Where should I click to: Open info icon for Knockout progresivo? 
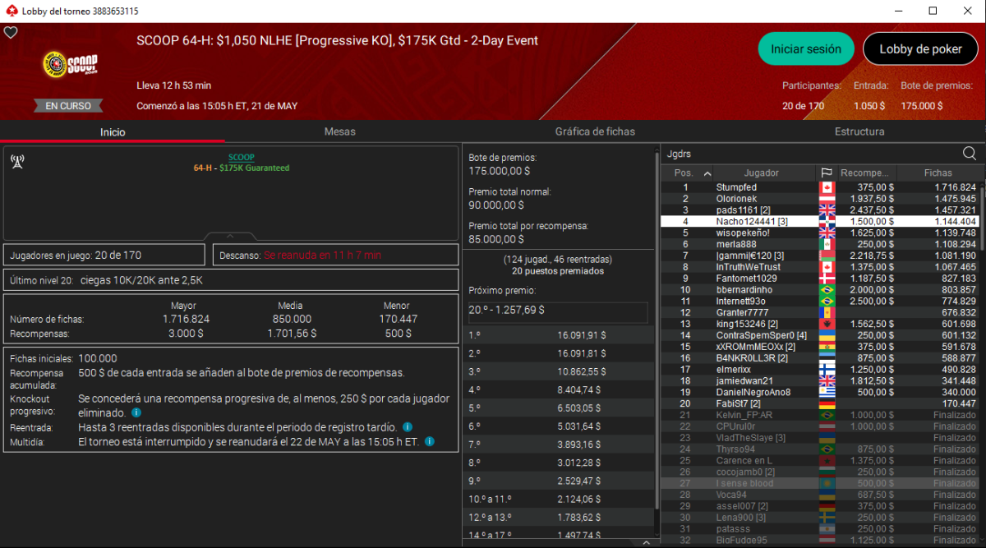click(x=136, y=412)
